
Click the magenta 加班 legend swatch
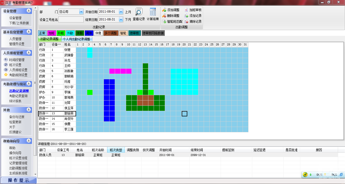(x=51, y=33)
